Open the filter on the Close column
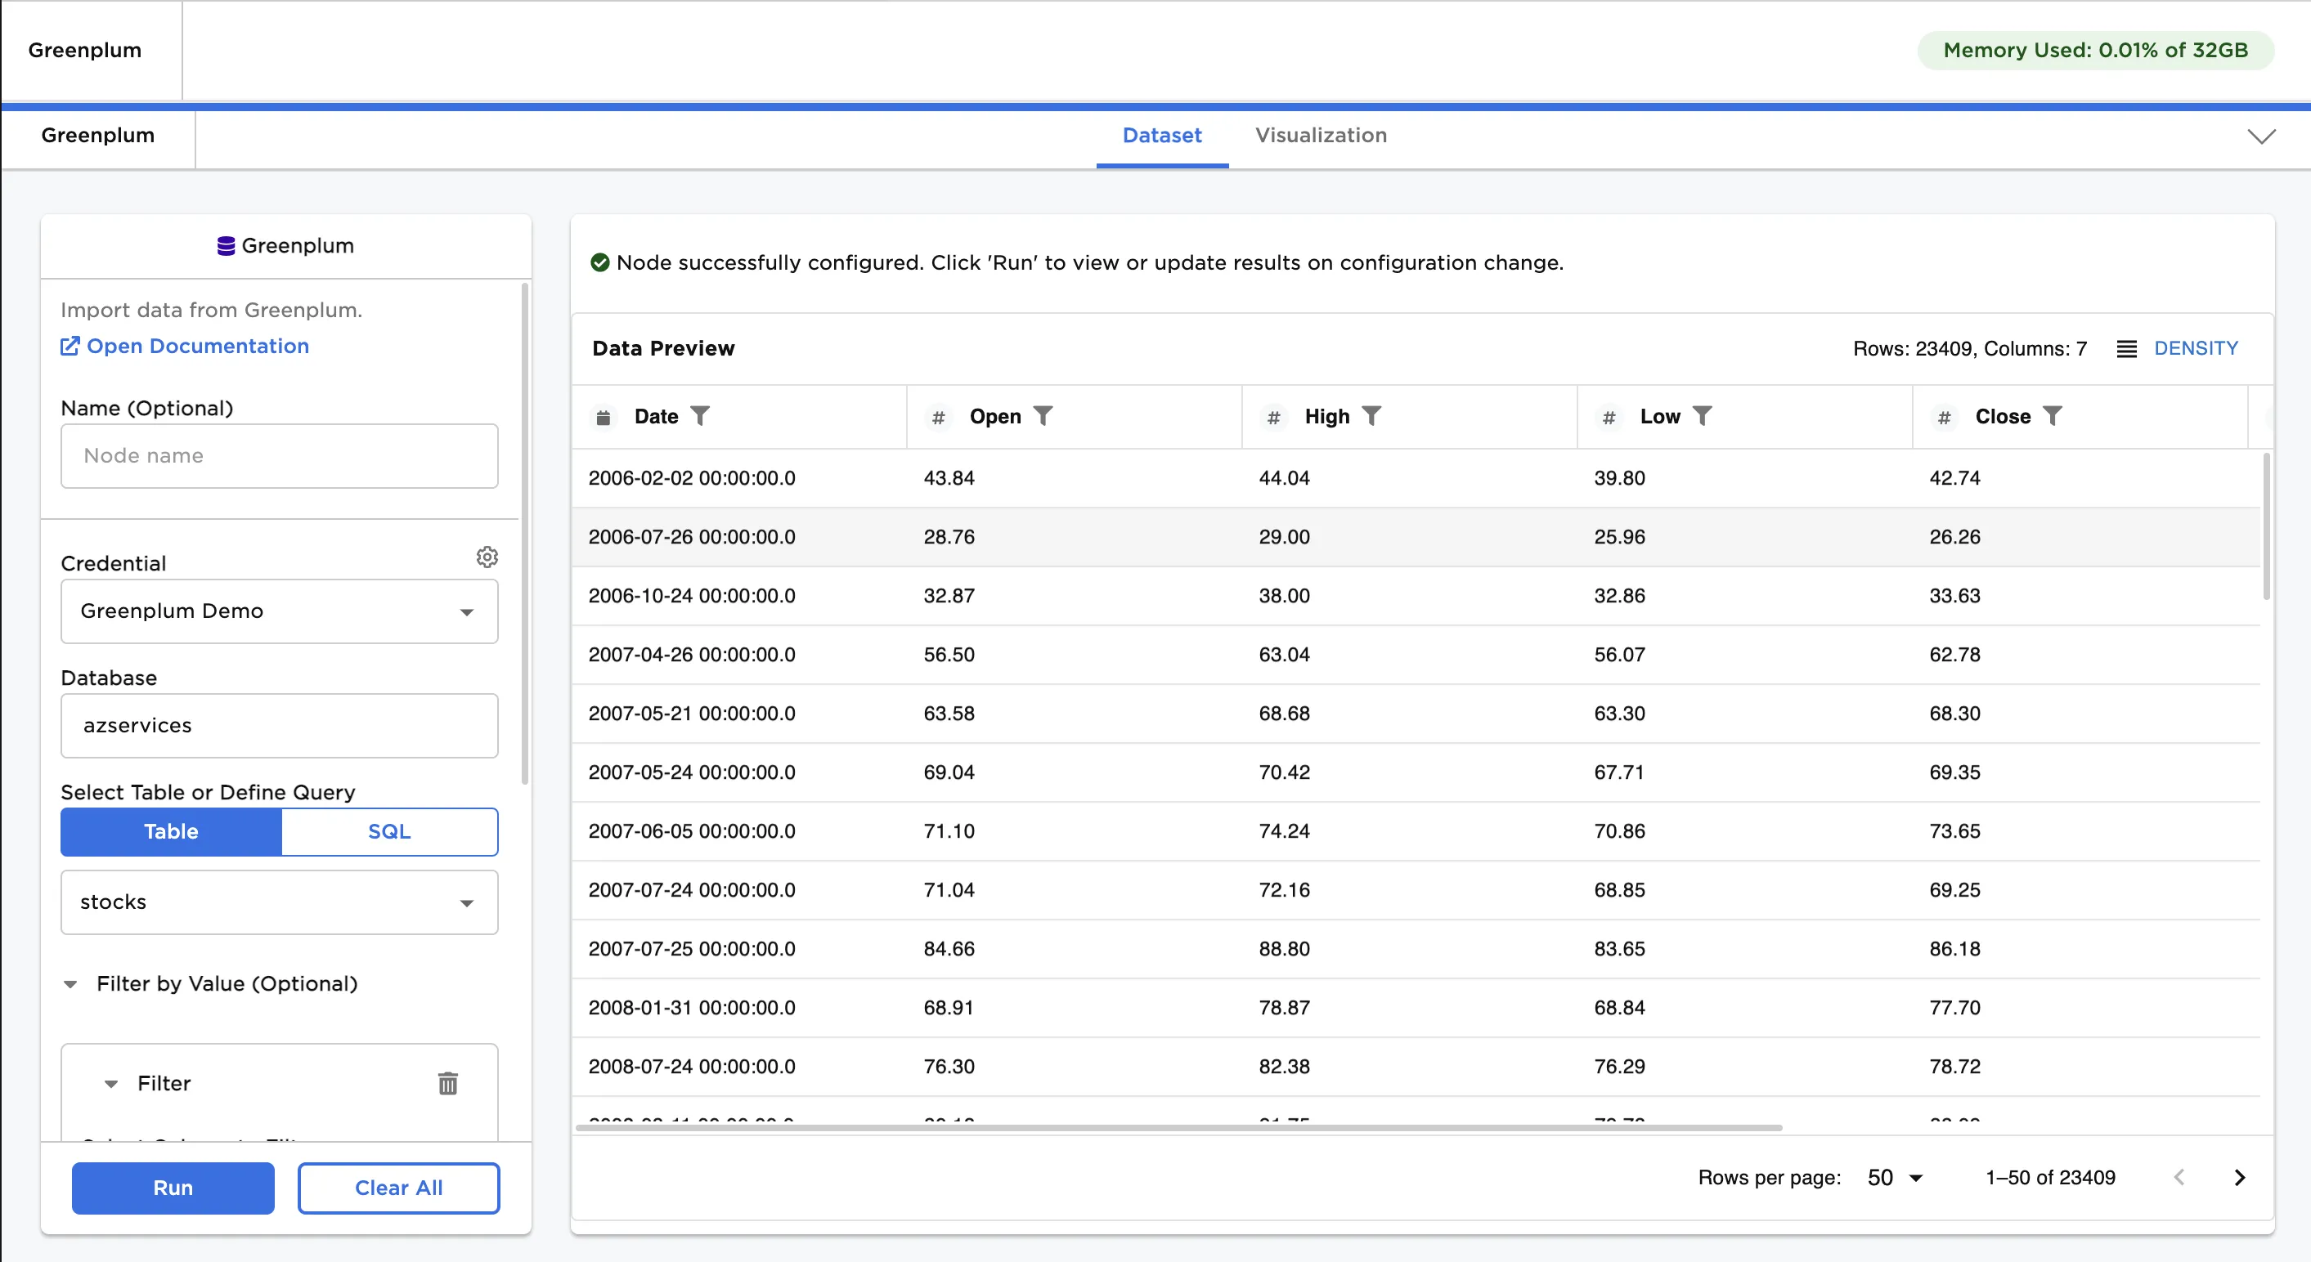The height and width of the screenshot is (1262, 2311). coord(2054,415)
